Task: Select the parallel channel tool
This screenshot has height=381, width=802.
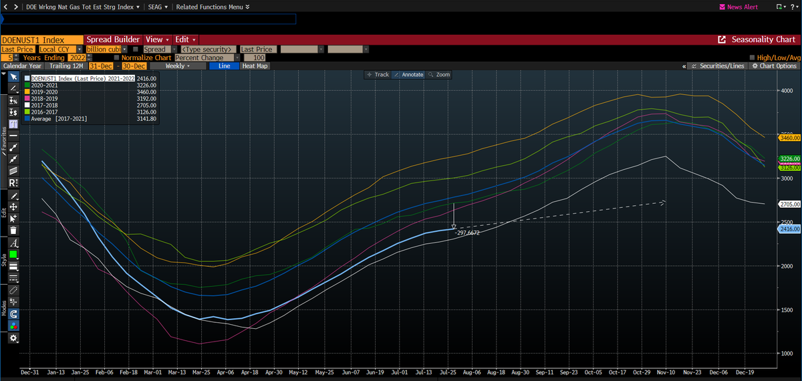Action: (13, 170)
